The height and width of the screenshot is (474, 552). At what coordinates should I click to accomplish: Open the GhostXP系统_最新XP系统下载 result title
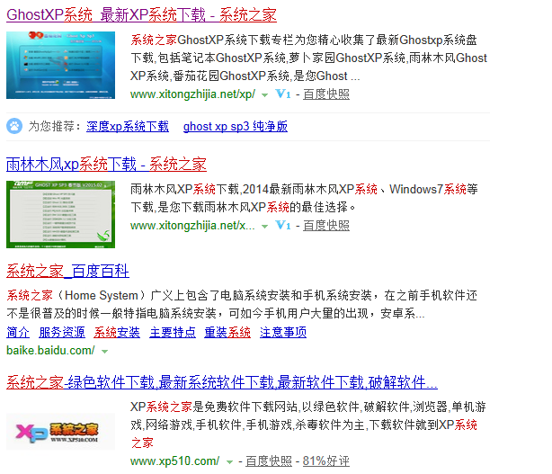pyautogui.click(x=141, y=15)
